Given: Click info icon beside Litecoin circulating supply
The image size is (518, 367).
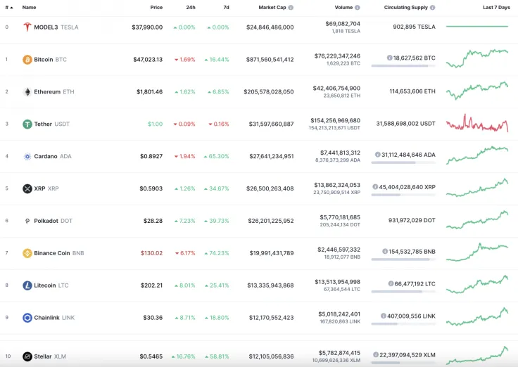Looking at the screenshot, I should pos(391,283).
